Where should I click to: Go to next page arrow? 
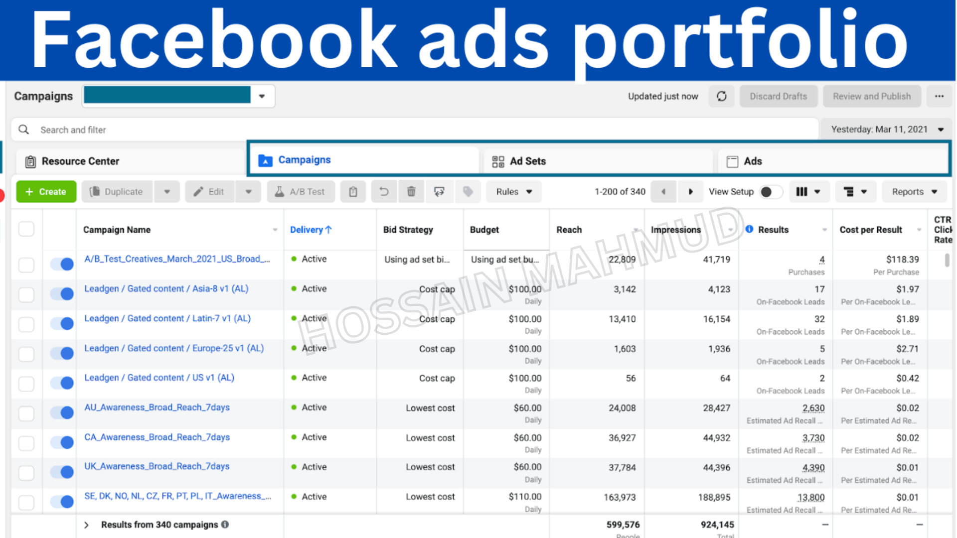click(690, 192)
